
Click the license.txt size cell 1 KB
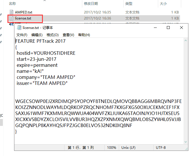(175, 18)
